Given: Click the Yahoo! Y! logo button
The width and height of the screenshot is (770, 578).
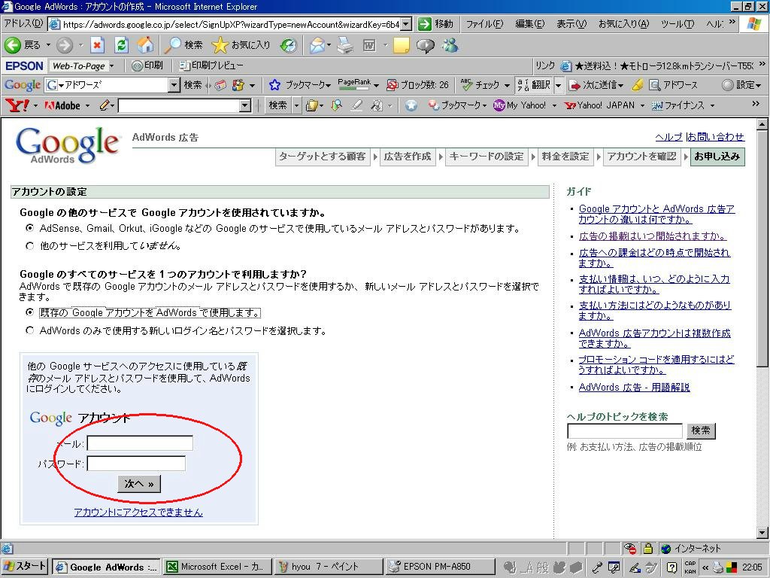Looking at the screenshot, I should pos(17,105).
